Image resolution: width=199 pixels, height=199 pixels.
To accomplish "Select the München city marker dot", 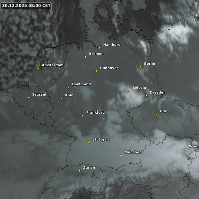I will (x=121, y=155).
